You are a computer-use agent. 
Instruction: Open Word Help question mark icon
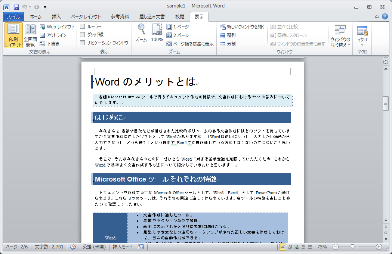385,17
